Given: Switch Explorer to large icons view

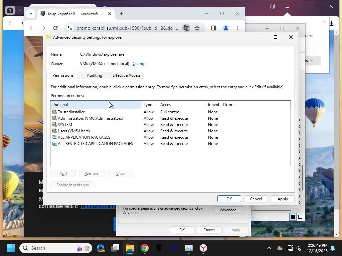Looking at the screenshot, I should click(x=300, y=217).
